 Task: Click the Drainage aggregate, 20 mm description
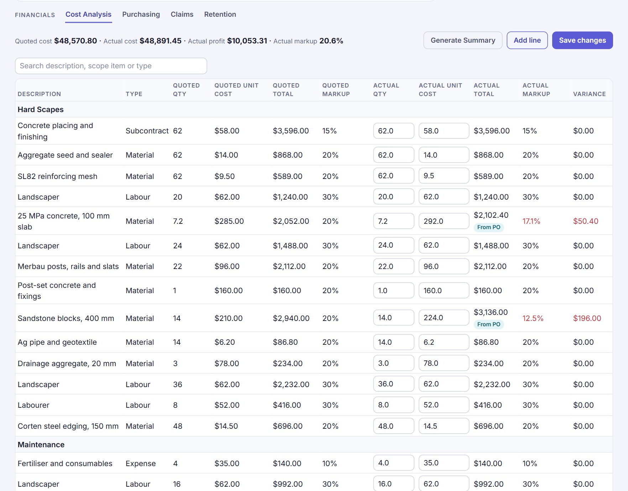pos(67,364)
